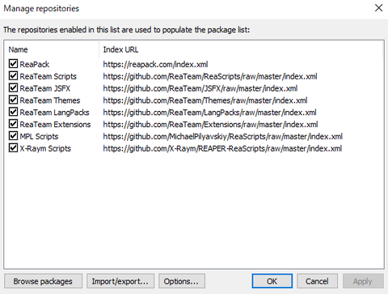Click the ReaTeam/Themes index URL
388x294 pixels.
pos(205,100)
